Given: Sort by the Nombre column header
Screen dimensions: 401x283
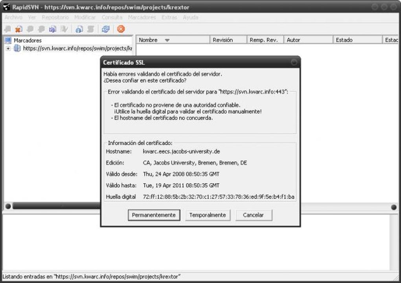Looking at the screenshot, I should pyautogui.click(x=173, y=40).
